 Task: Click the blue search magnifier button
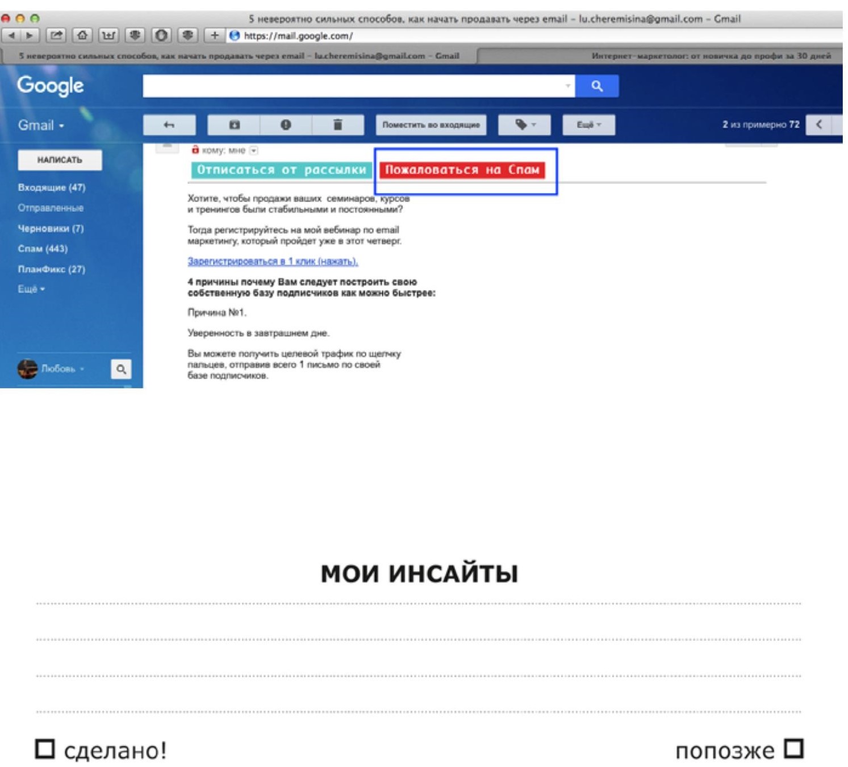pos(596,86)
